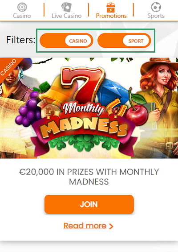Go to the Sports tab label

pyautogui.click(x=156, y=16)
